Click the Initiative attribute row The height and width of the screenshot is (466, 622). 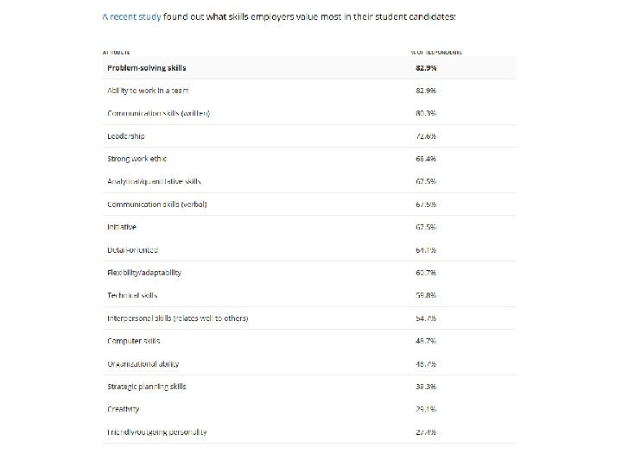click(x=122, y=227)
